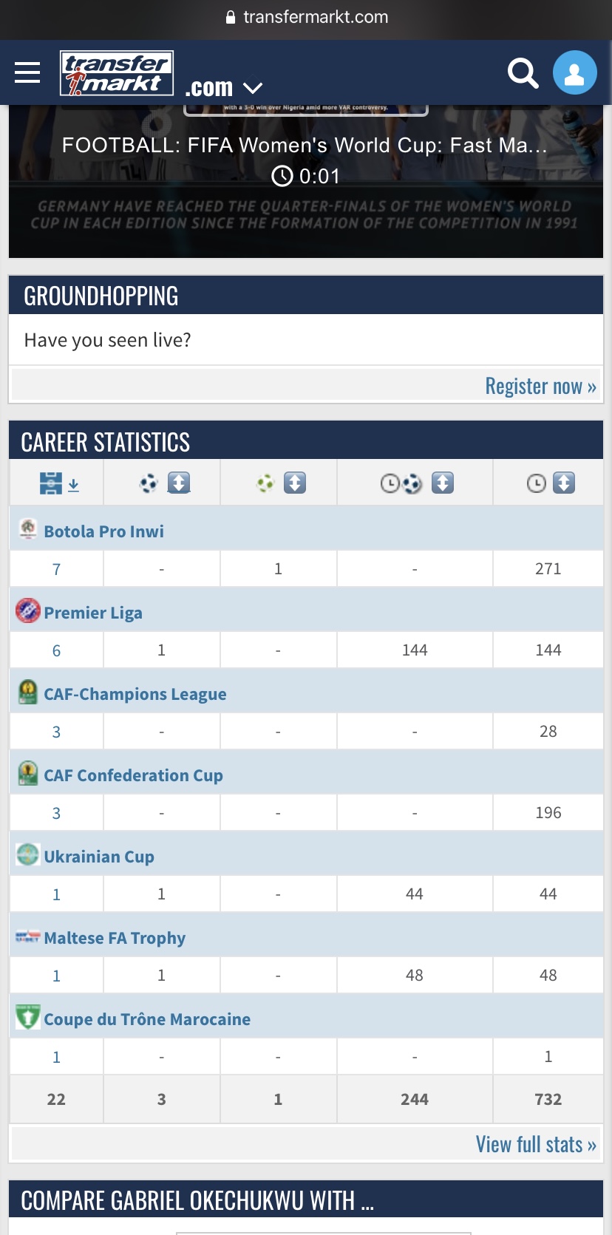The image size is (612, 1235).
Task: Toggle sort arrows for goals column
Action: (179, 483)
